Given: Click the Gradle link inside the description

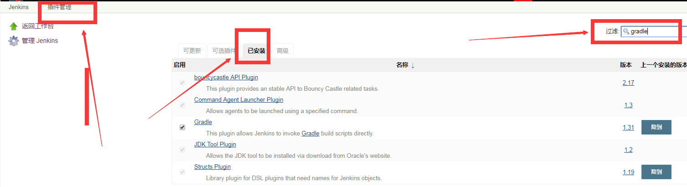Looking at the screenshot, I should tap(310, 134).
